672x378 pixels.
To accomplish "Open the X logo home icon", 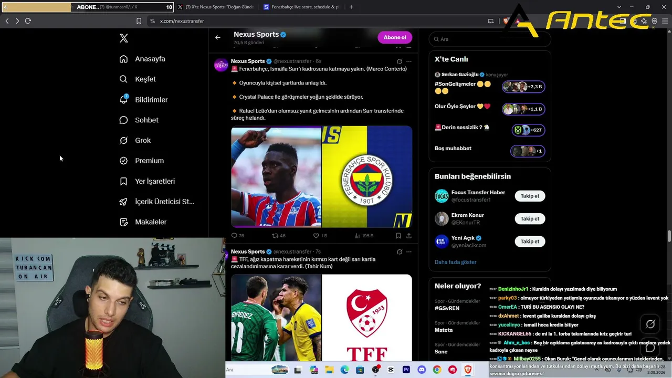I will [x=124, y=38].
